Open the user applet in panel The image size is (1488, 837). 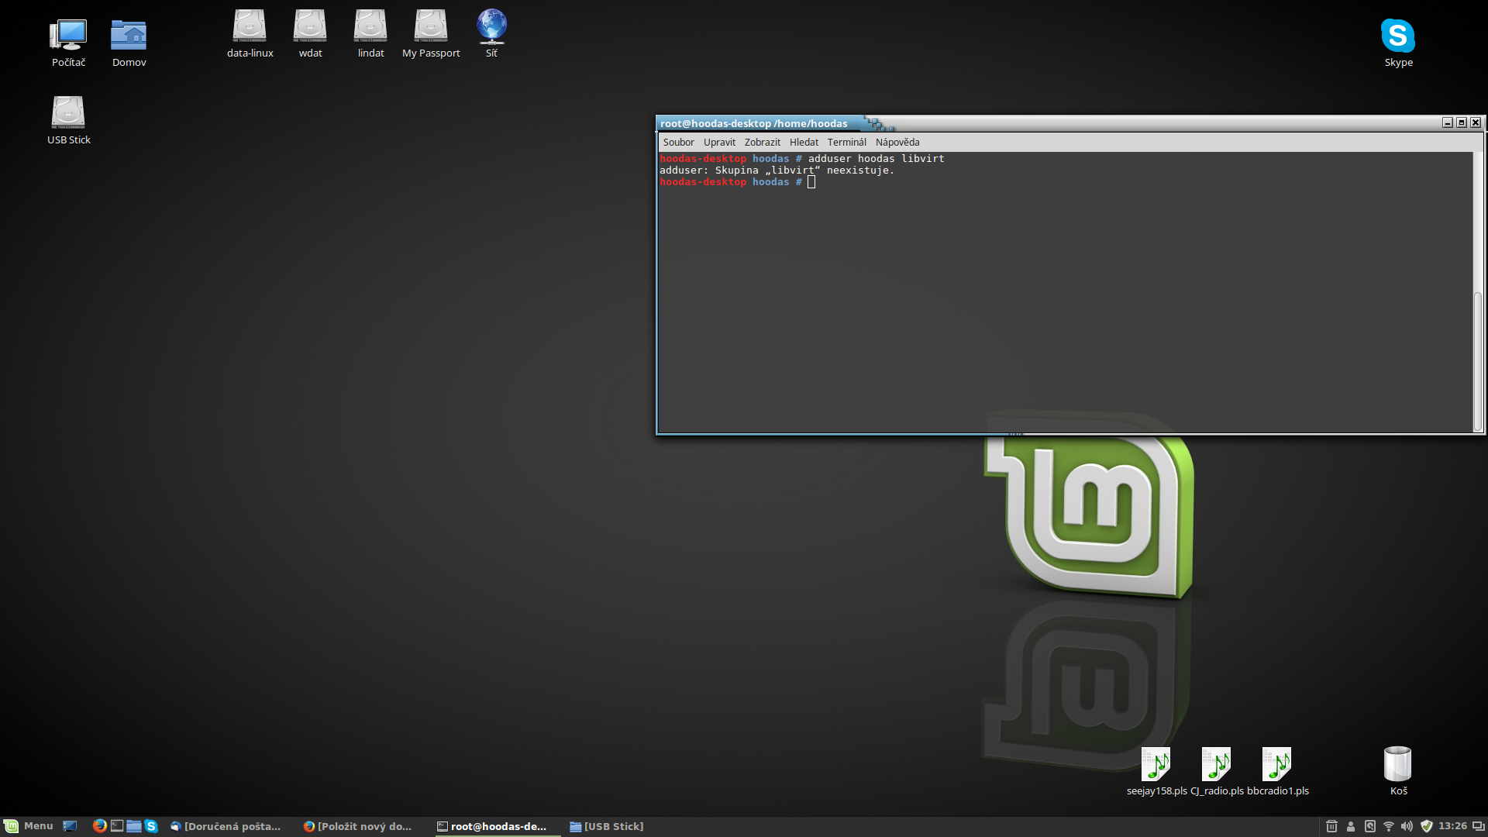click(1351, 826)
